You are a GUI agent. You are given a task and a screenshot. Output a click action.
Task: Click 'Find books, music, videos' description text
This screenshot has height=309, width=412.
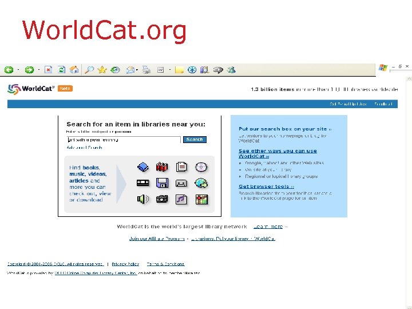pyautogui.click(x=90, y=184)
